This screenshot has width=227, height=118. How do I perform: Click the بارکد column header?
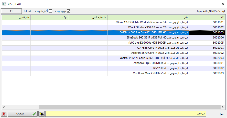50,18
